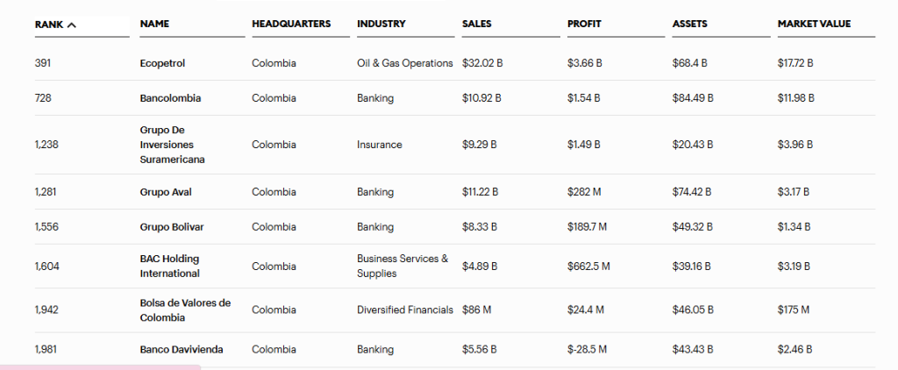
Task: Click BAC Holding sales value $4.89 B
Action: 480,267
